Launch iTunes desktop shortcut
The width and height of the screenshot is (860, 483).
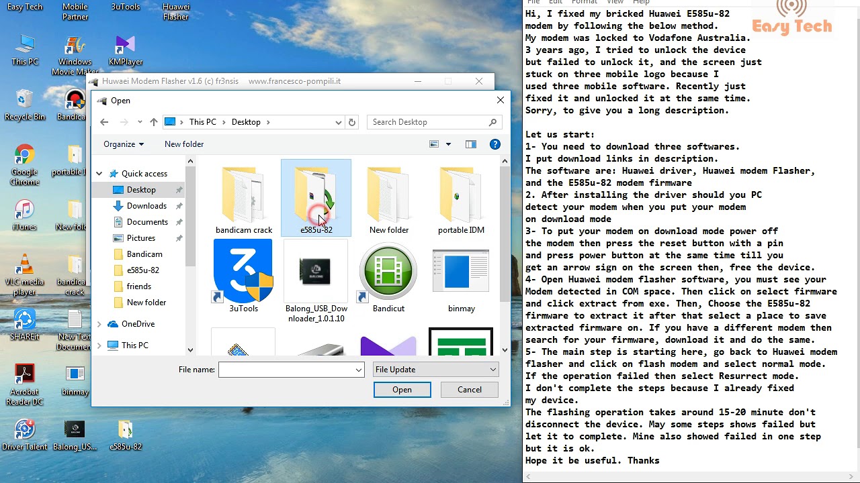[25, 215]
